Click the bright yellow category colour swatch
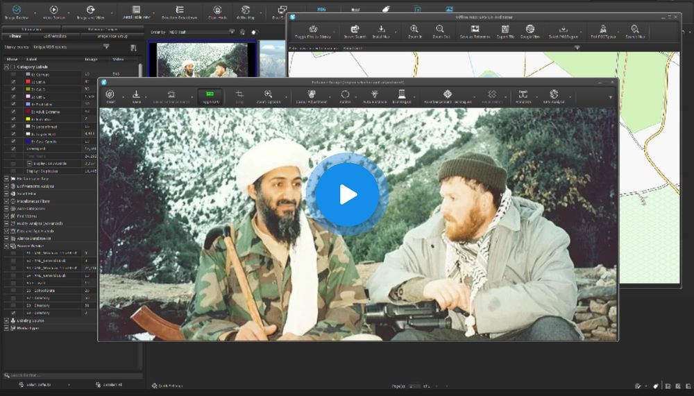Image resolution: width=694 pixels, height=396 pixels. (x=28, y=119)
